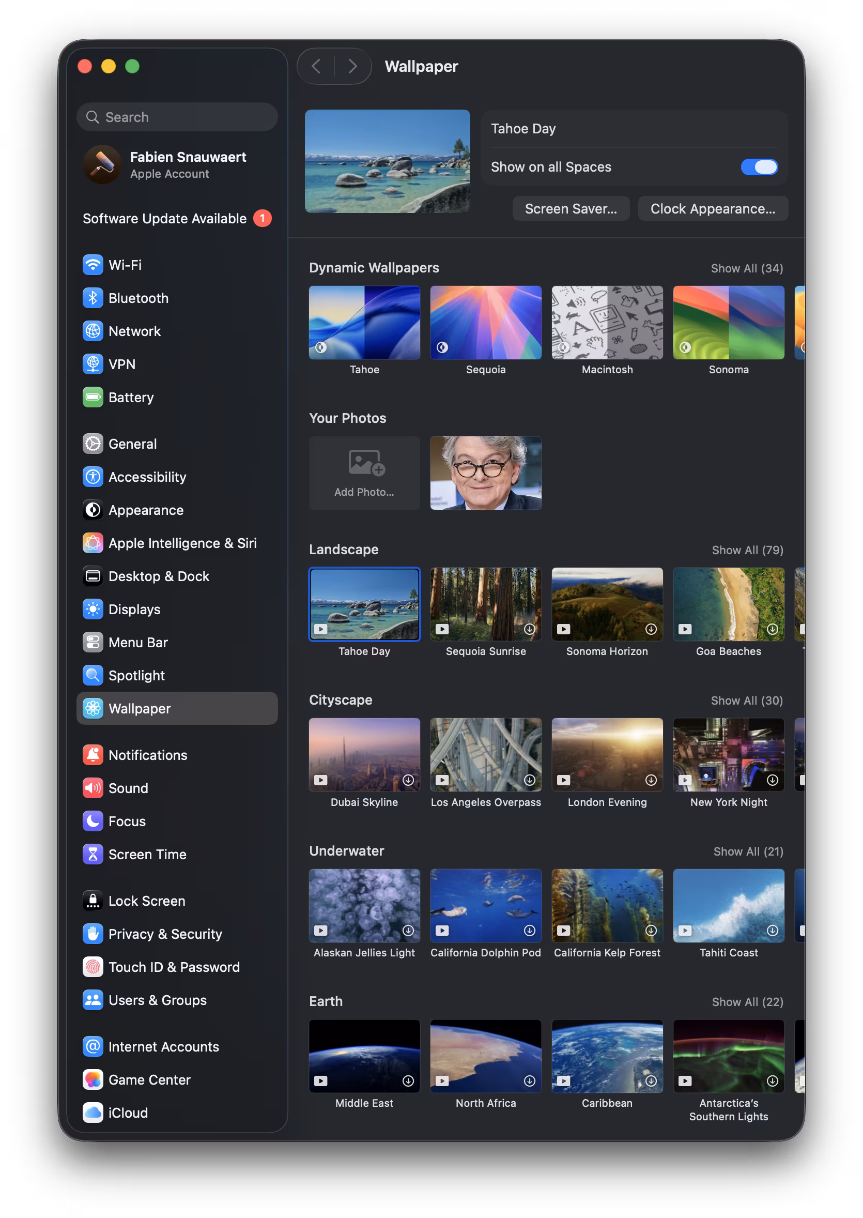Open the Screen Time hourglass icon
The width and height of the screenshot is (863, 1218).
point(93,854)
